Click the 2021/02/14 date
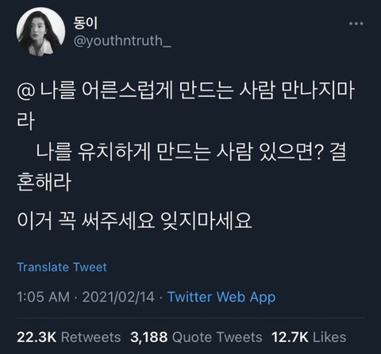The width and height of the screenshot is (381, 354). 118,297
